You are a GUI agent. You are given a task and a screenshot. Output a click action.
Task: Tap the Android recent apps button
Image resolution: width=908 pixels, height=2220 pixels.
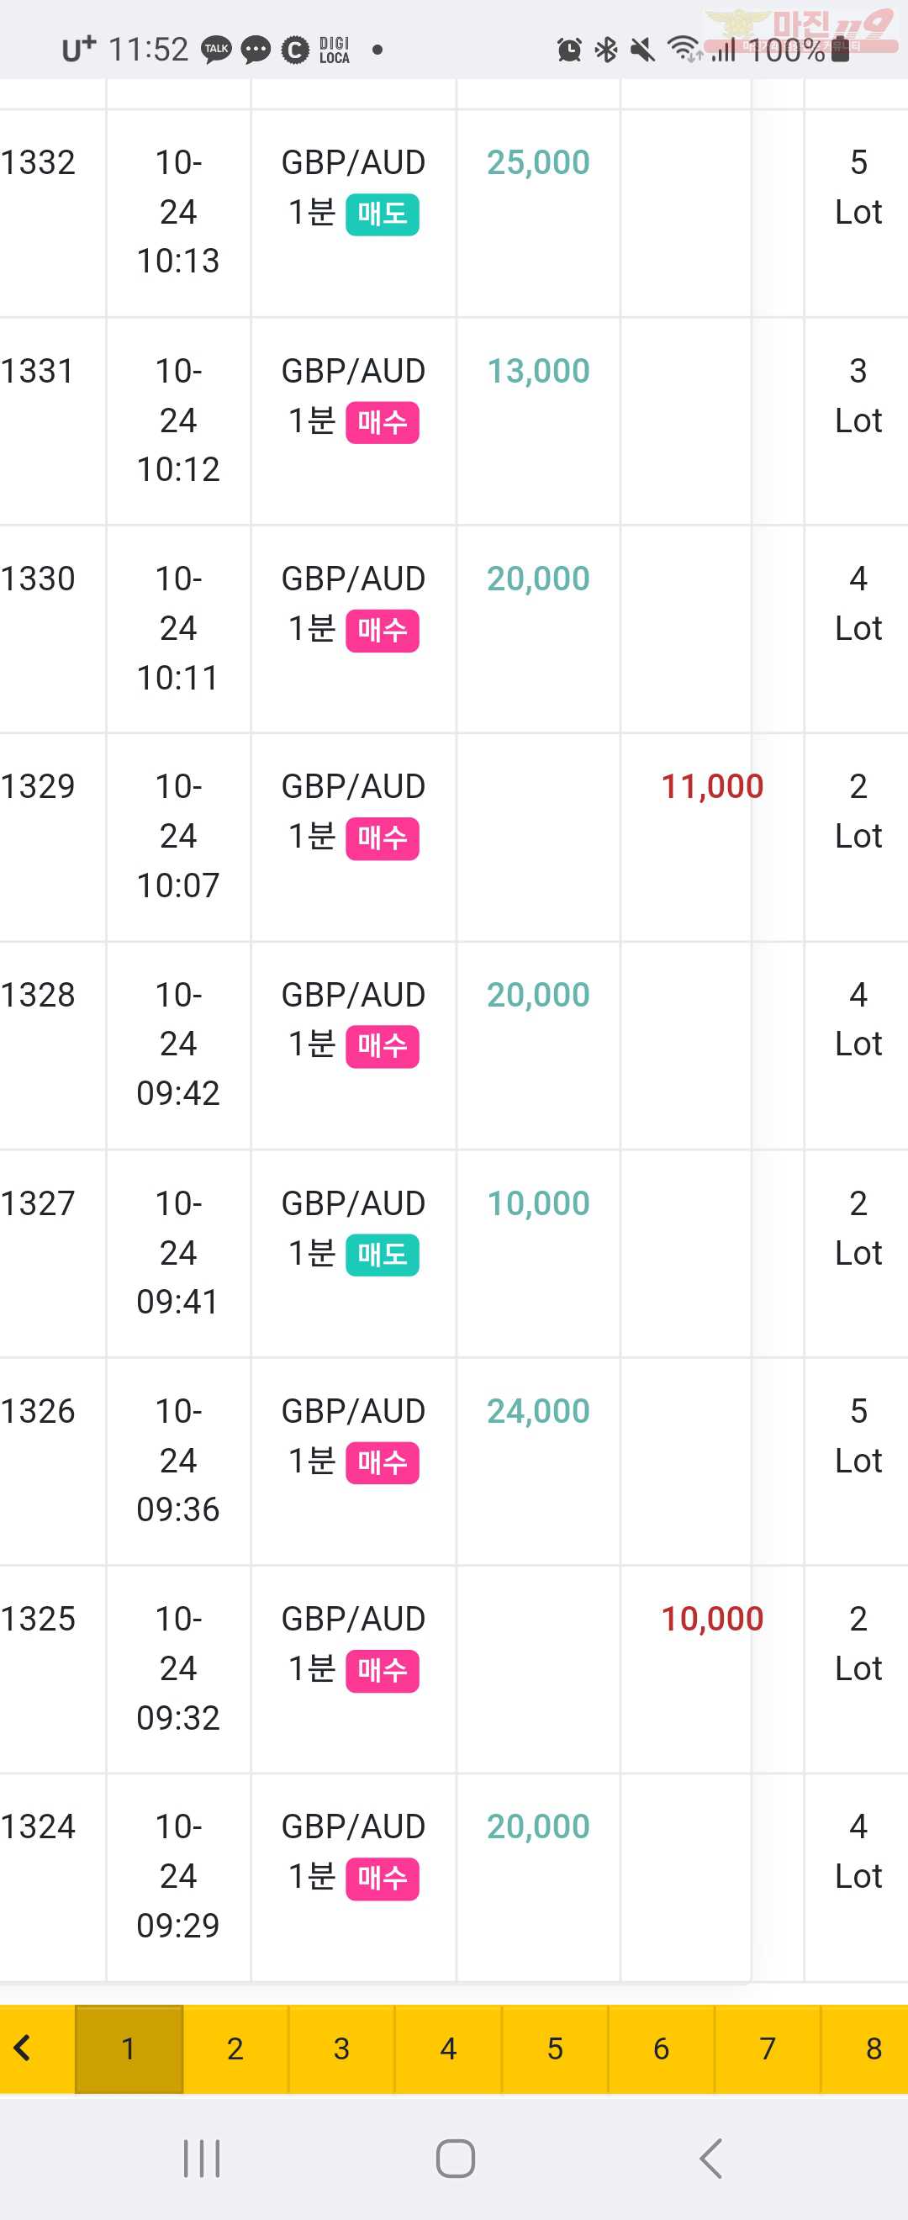click(x=203, y=2158)
